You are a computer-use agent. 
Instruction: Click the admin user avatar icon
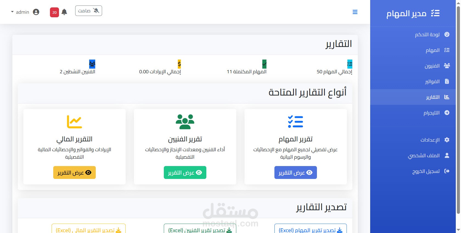pos(36,12)
